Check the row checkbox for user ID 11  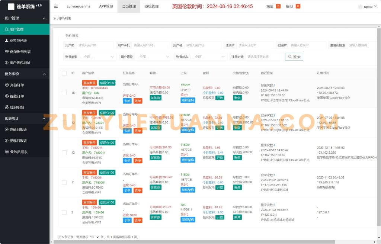click(x=64, y=183)
